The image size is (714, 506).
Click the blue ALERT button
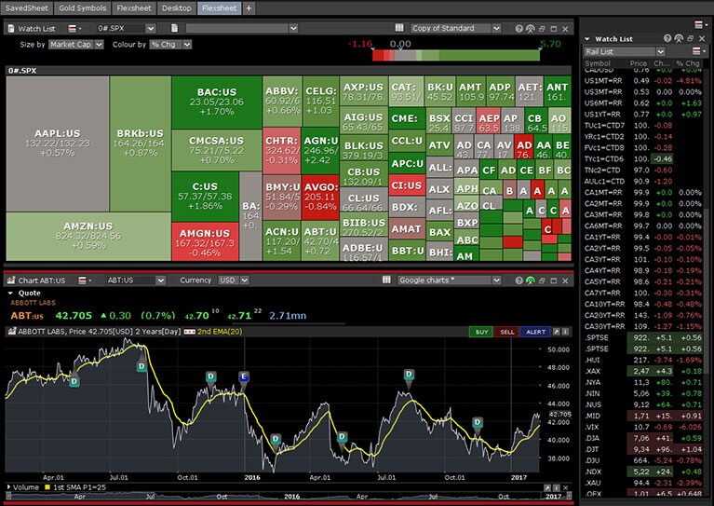(535, 332)
